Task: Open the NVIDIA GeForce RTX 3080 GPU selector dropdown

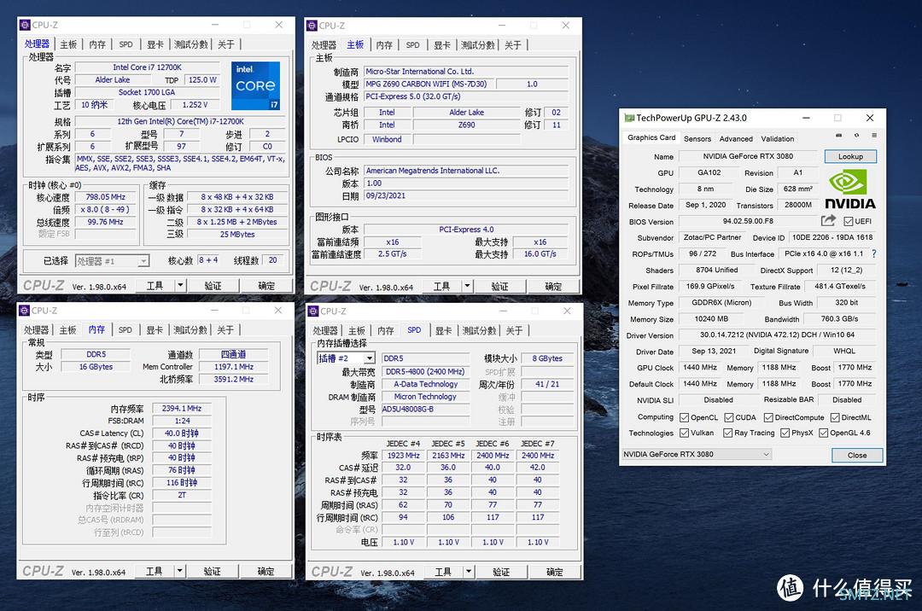Action: point(697,454)
